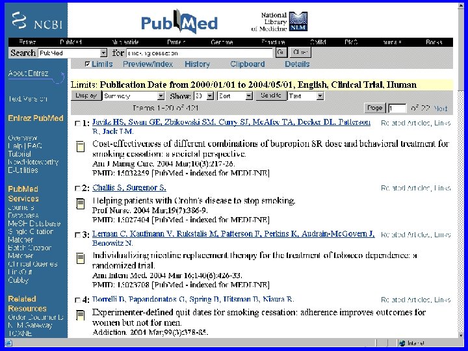Open abstract icon for Javitz HS article
Screen dimensions: 468x351
click(81, 146)
